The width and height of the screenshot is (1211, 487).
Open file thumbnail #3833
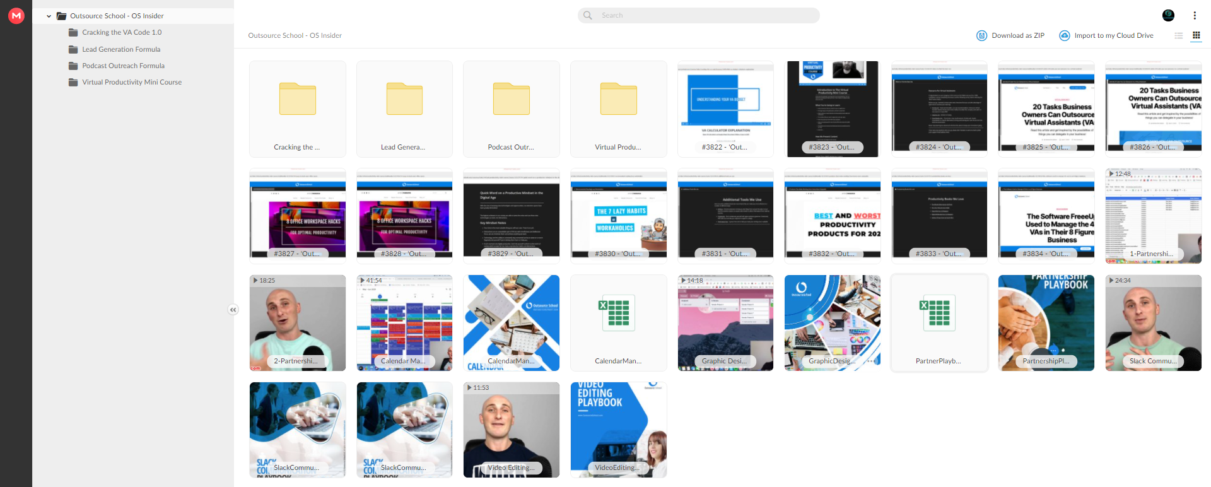click(939, 216)
